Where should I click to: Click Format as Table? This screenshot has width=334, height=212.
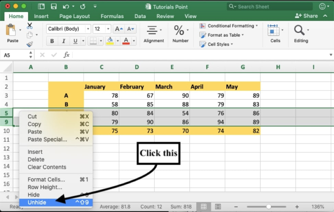tap(221, 35)
